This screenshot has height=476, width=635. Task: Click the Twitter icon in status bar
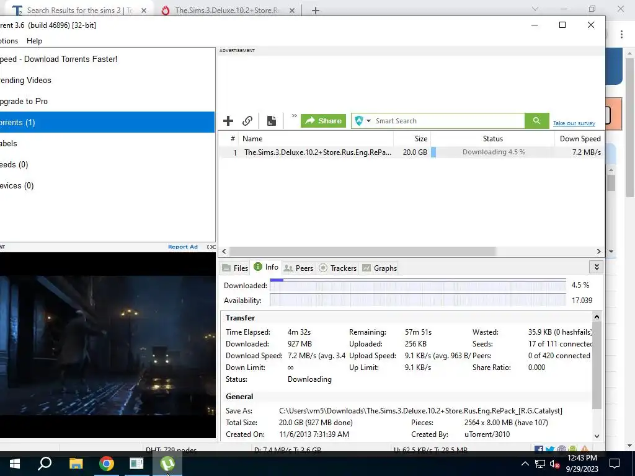[550, 449]
